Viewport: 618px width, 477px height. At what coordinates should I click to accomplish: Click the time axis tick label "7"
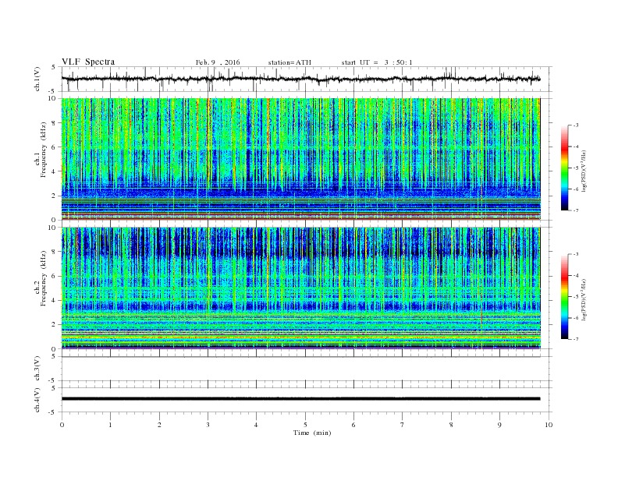point(403,425)
